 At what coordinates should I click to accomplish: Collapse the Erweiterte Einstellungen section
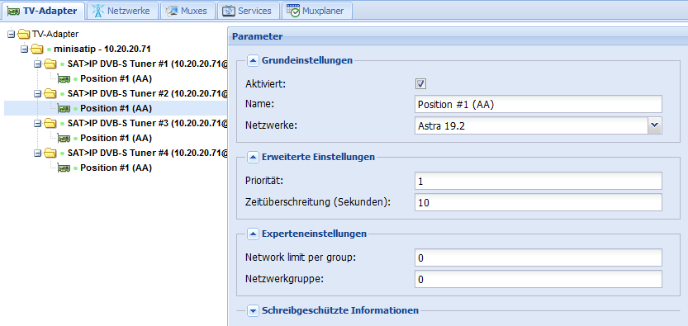253,158
